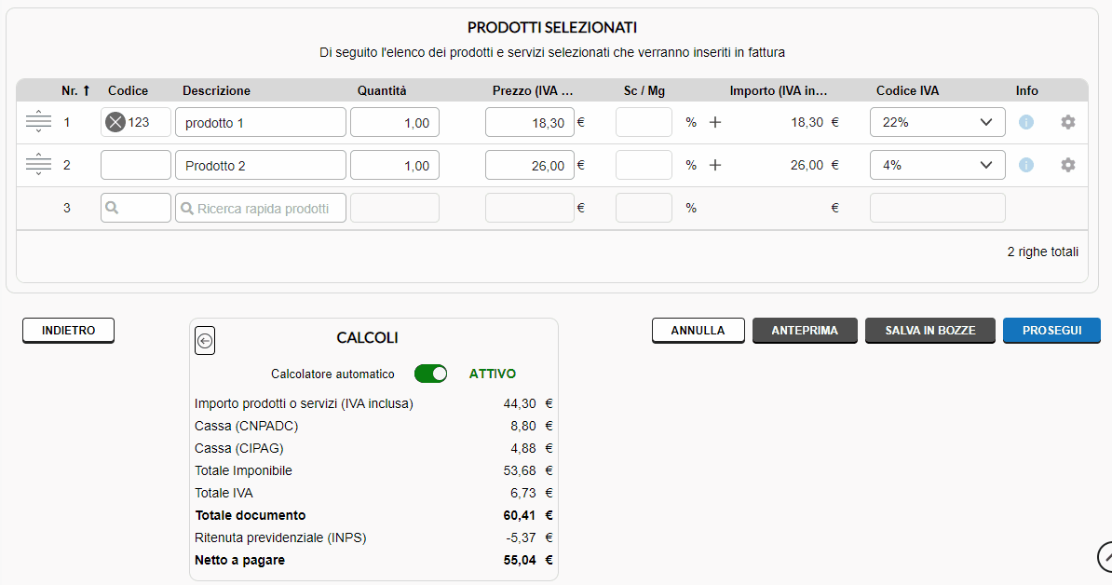The height and width of the screenshot is (585, 1112).
Task: Click the Cassa (CNPADC) label
Action: [x=246, y=426]
